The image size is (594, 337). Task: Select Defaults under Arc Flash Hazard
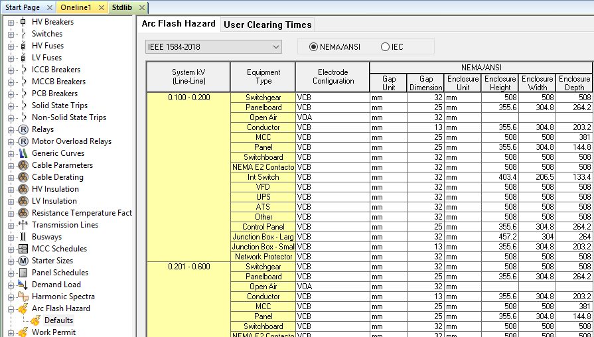pos(58,320)
